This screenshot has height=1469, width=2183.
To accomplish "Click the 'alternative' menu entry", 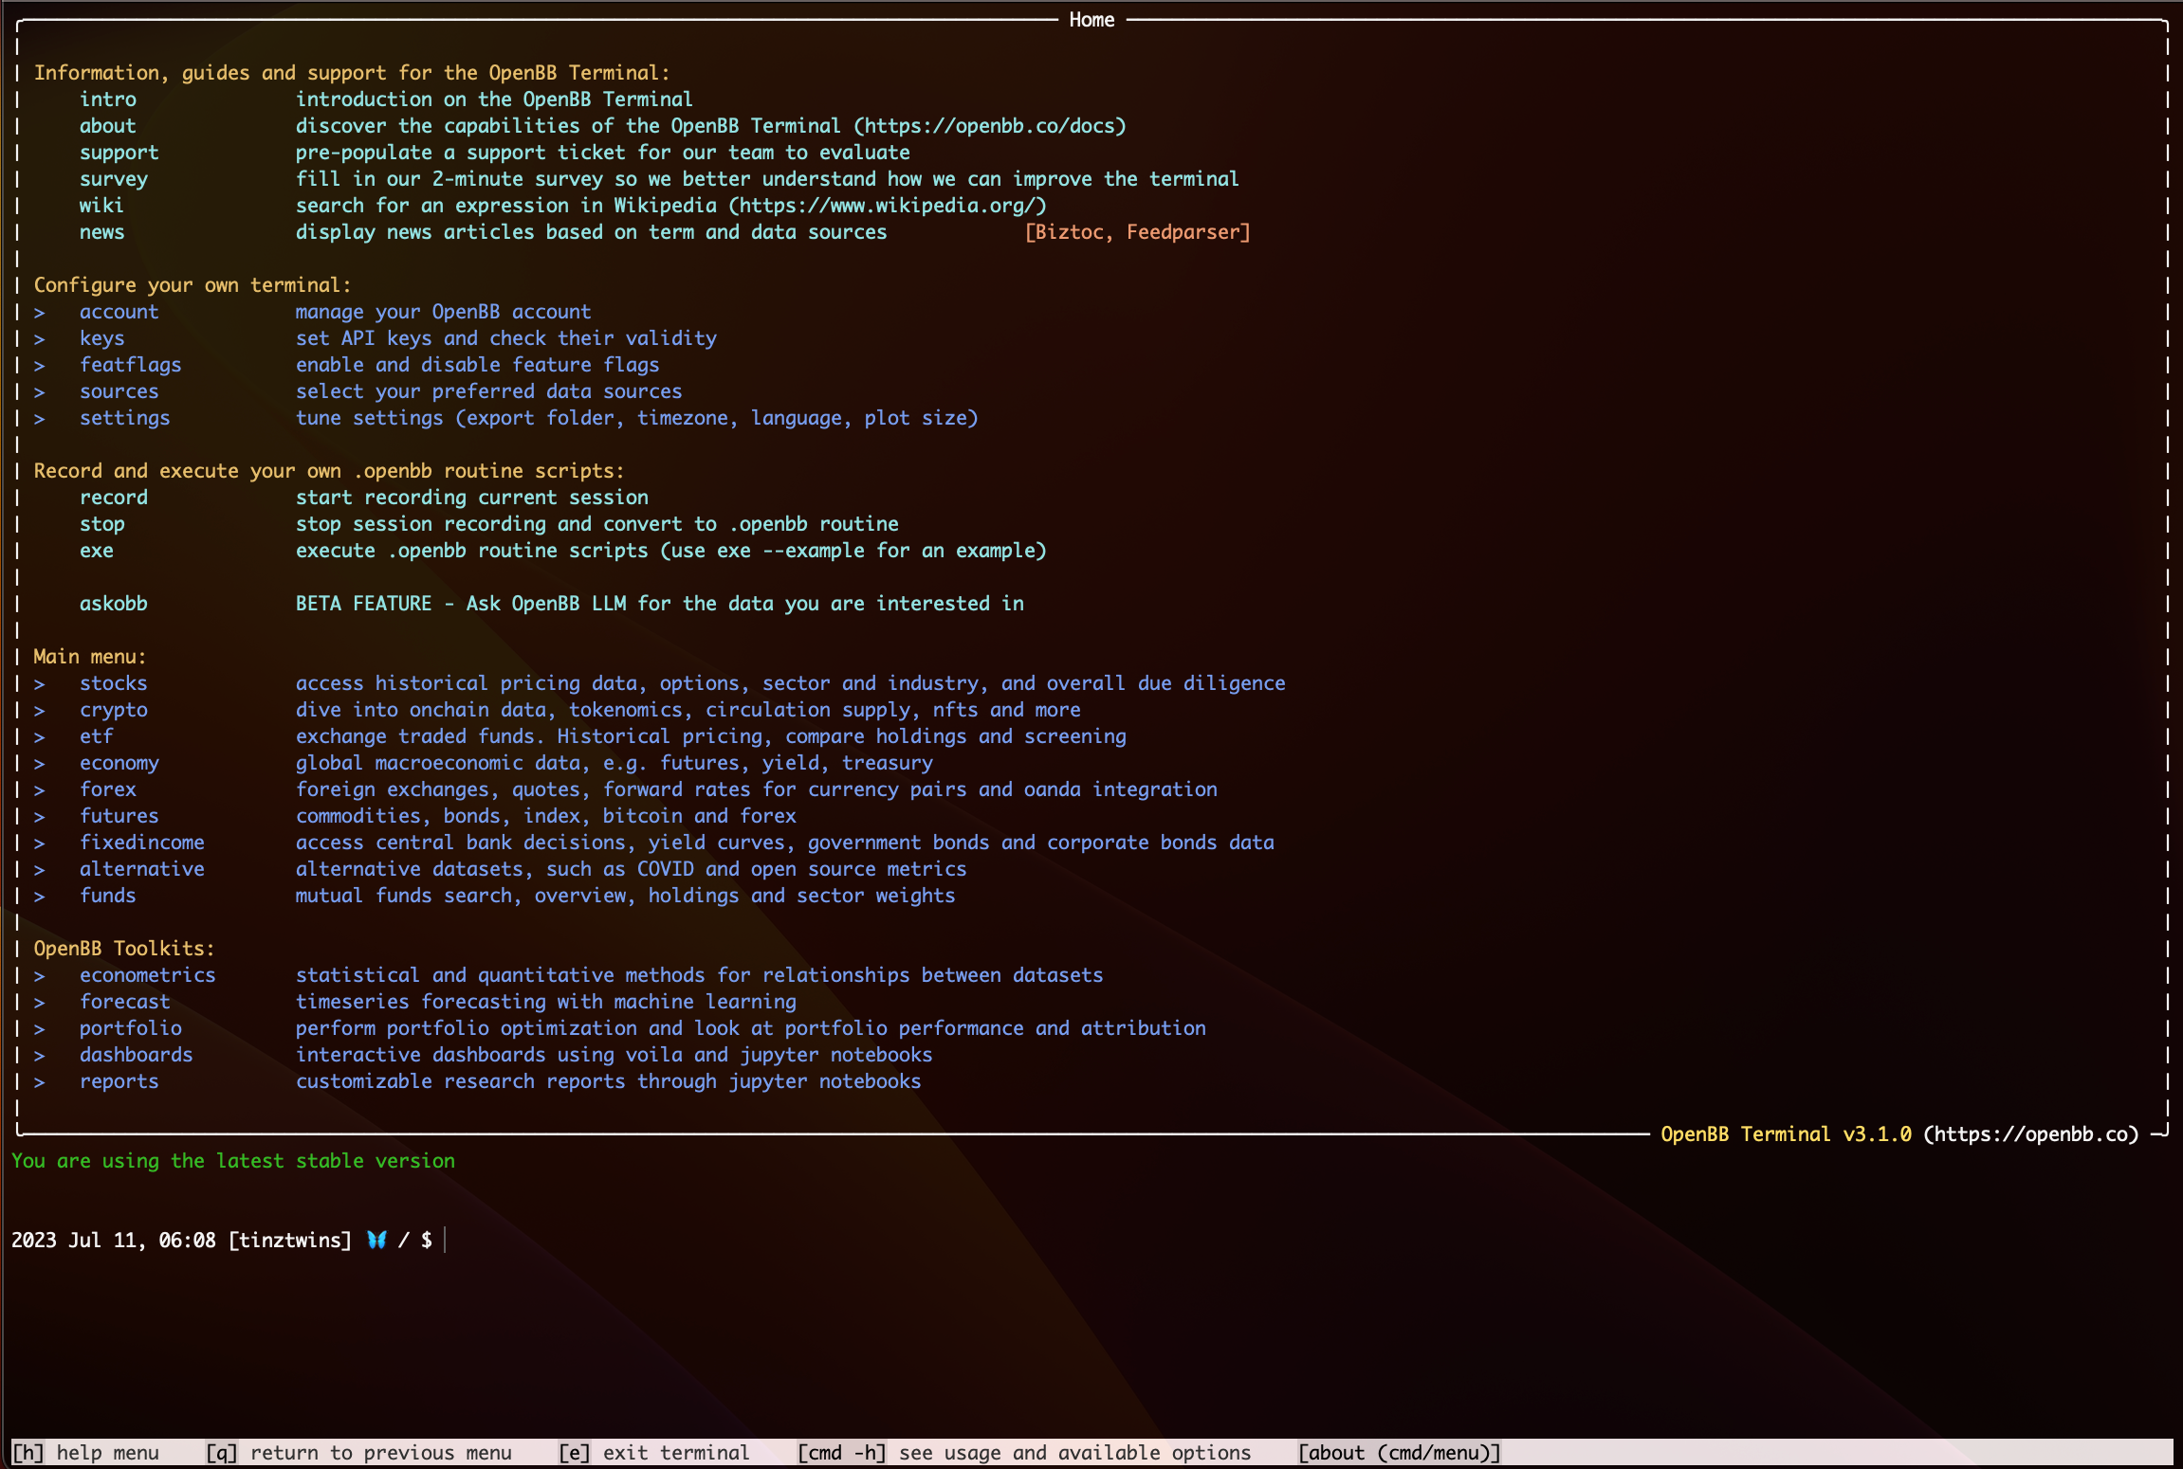I will click(x=142, y=869).
